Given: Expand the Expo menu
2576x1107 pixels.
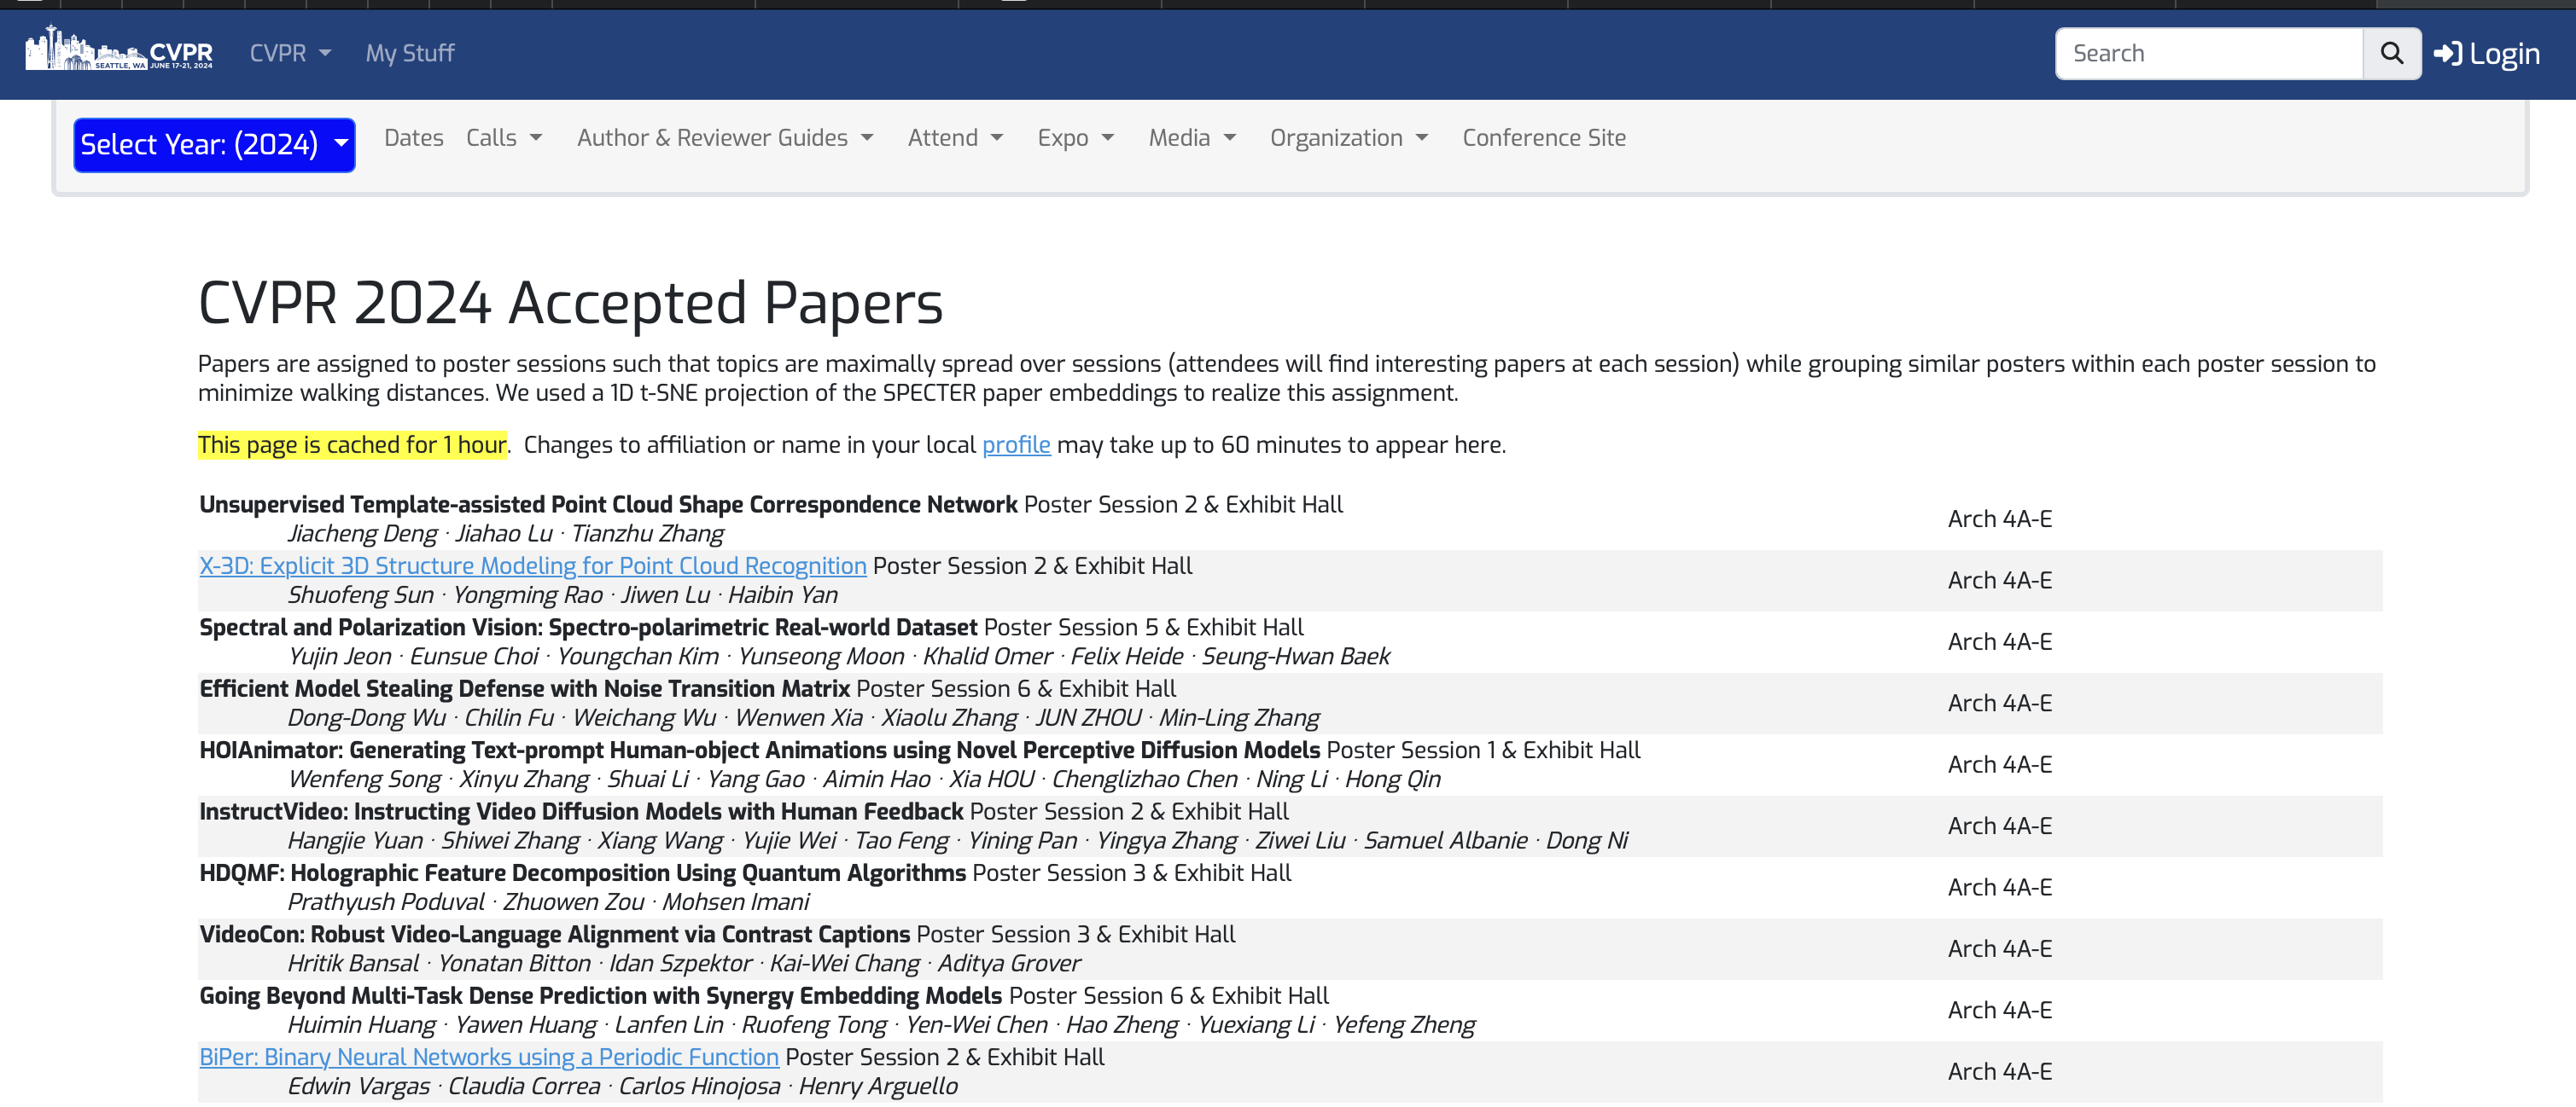Looking at the screenshot, I should 1075,138.
